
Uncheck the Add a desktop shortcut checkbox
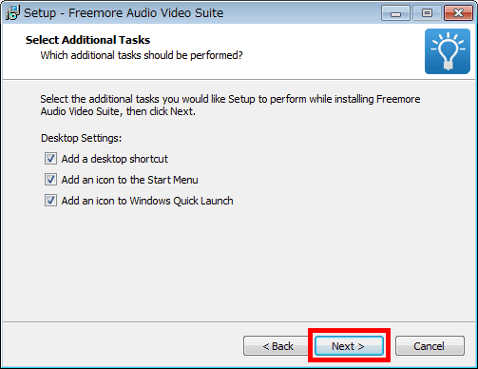(50, 159)
